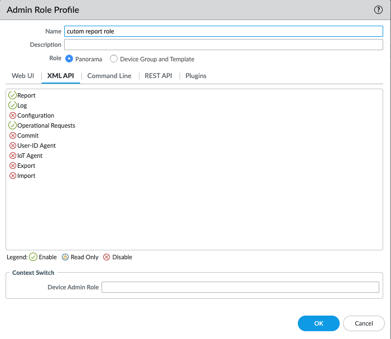Open help using the question mark icon

(378, 9)
